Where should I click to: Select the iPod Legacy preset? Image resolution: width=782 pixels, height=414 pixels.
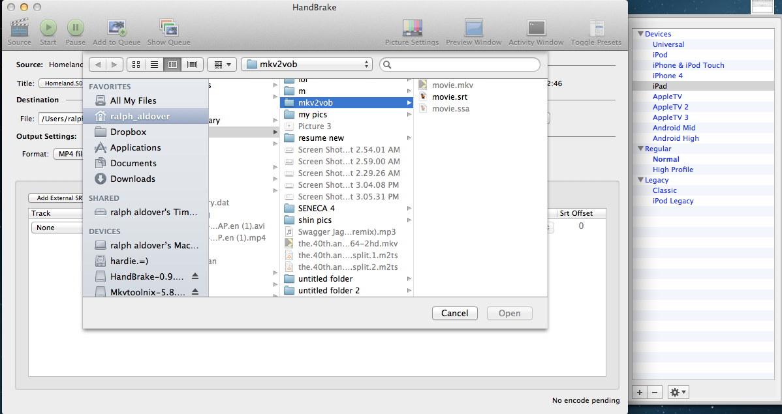[x=673, y=201]
